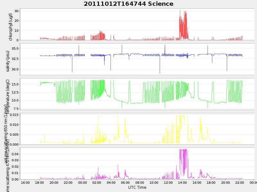Click the UTC Time axis label
The image size is (257, 192).
(x=137, y=187)
